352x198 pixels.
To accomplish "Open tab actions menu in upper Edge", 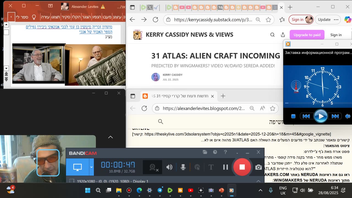I will pos(132,7).
